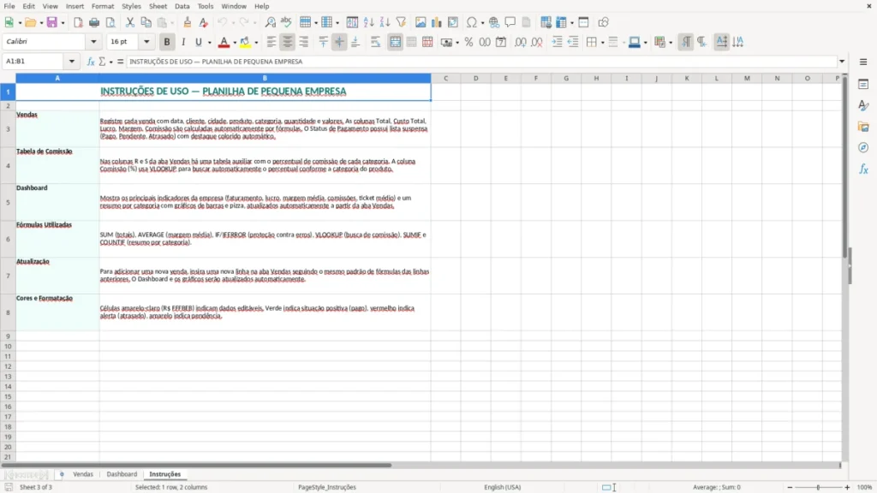Viewport: 877px width, 493px height.
Task: Insert a pivot table
Action: (453, 22)
